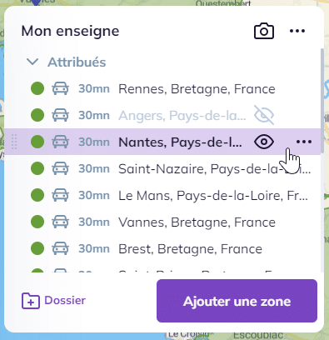329x340 pixels.
Task: Click the car icon for Vannes
Action: [60, 222]
